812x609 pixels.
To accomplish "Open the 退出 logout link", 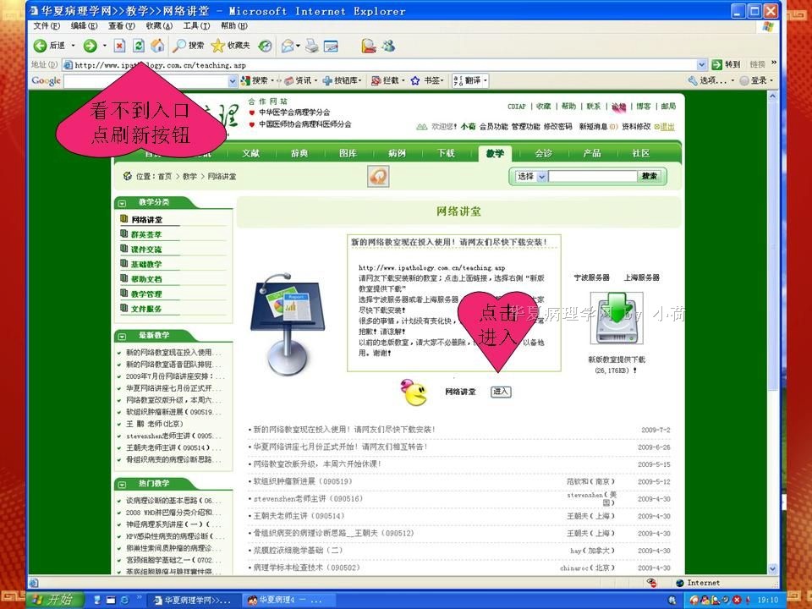I will point(667,127).
